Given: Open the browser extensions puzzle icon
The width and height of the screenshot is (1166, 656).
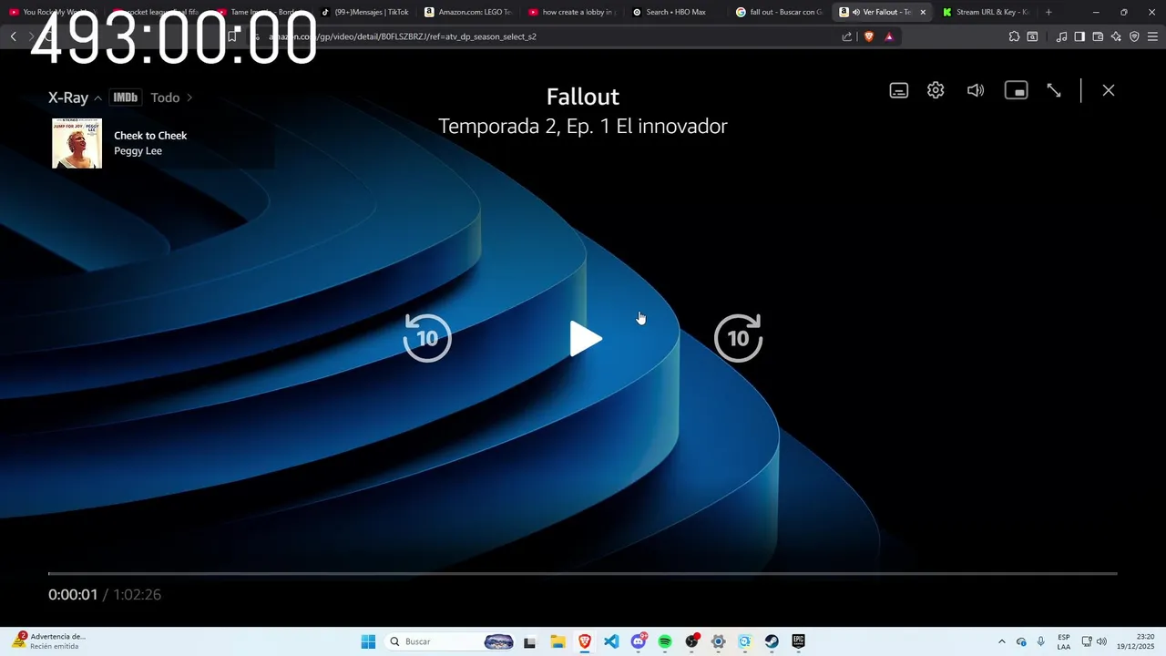Looking at the screenshot, I should pyautogui.click(x=1014, y=36).
